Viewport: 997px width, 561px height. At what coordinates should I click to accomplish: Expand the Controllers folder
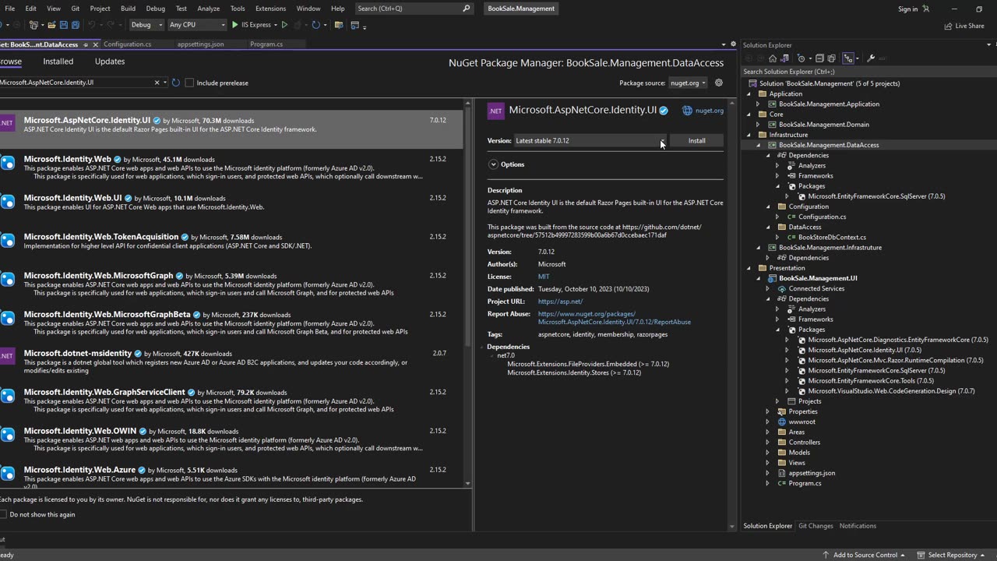pos(768,442)
